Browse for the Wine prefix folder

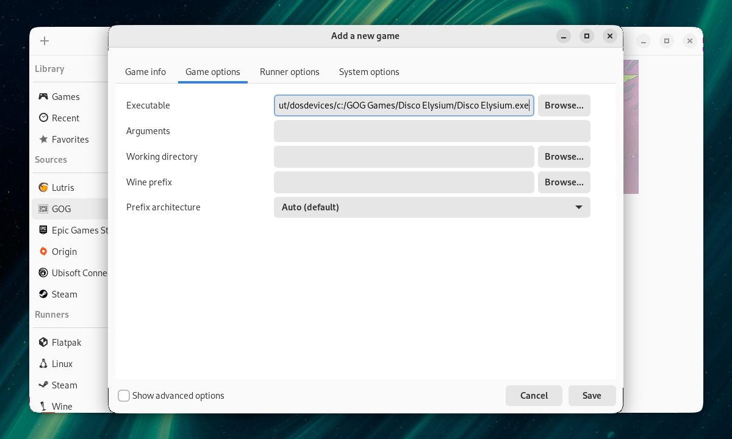(x=564, y=182)
